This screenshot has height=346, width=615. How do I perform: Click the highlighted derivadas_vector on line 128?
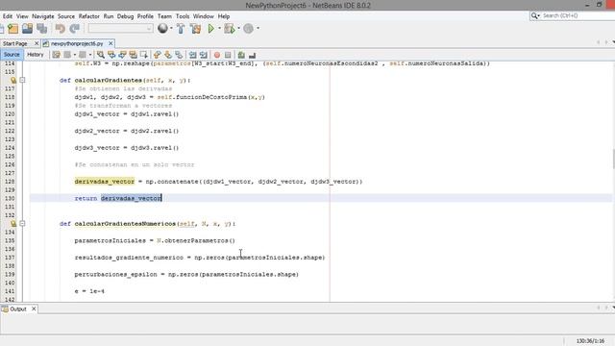105,182
